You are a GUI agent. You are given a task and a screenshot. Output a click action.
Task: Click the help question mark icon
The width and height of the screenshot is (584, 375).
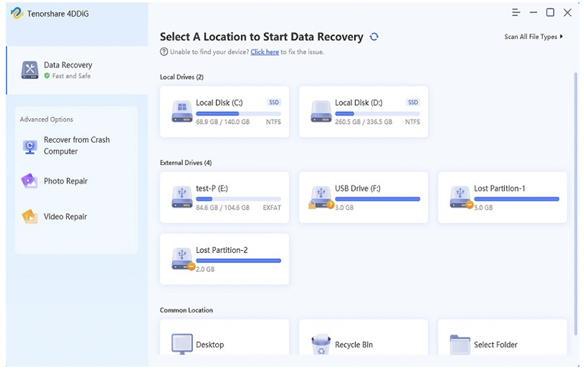[x=164, y=52]
